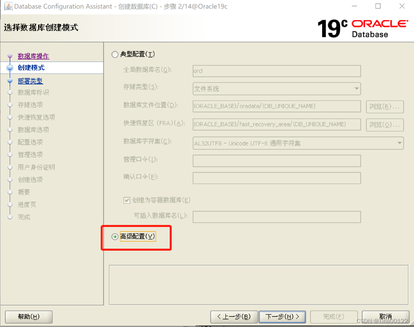Click the 管理口令(I) input field
The image size is (414, 327).
click(x=277, y=161)
